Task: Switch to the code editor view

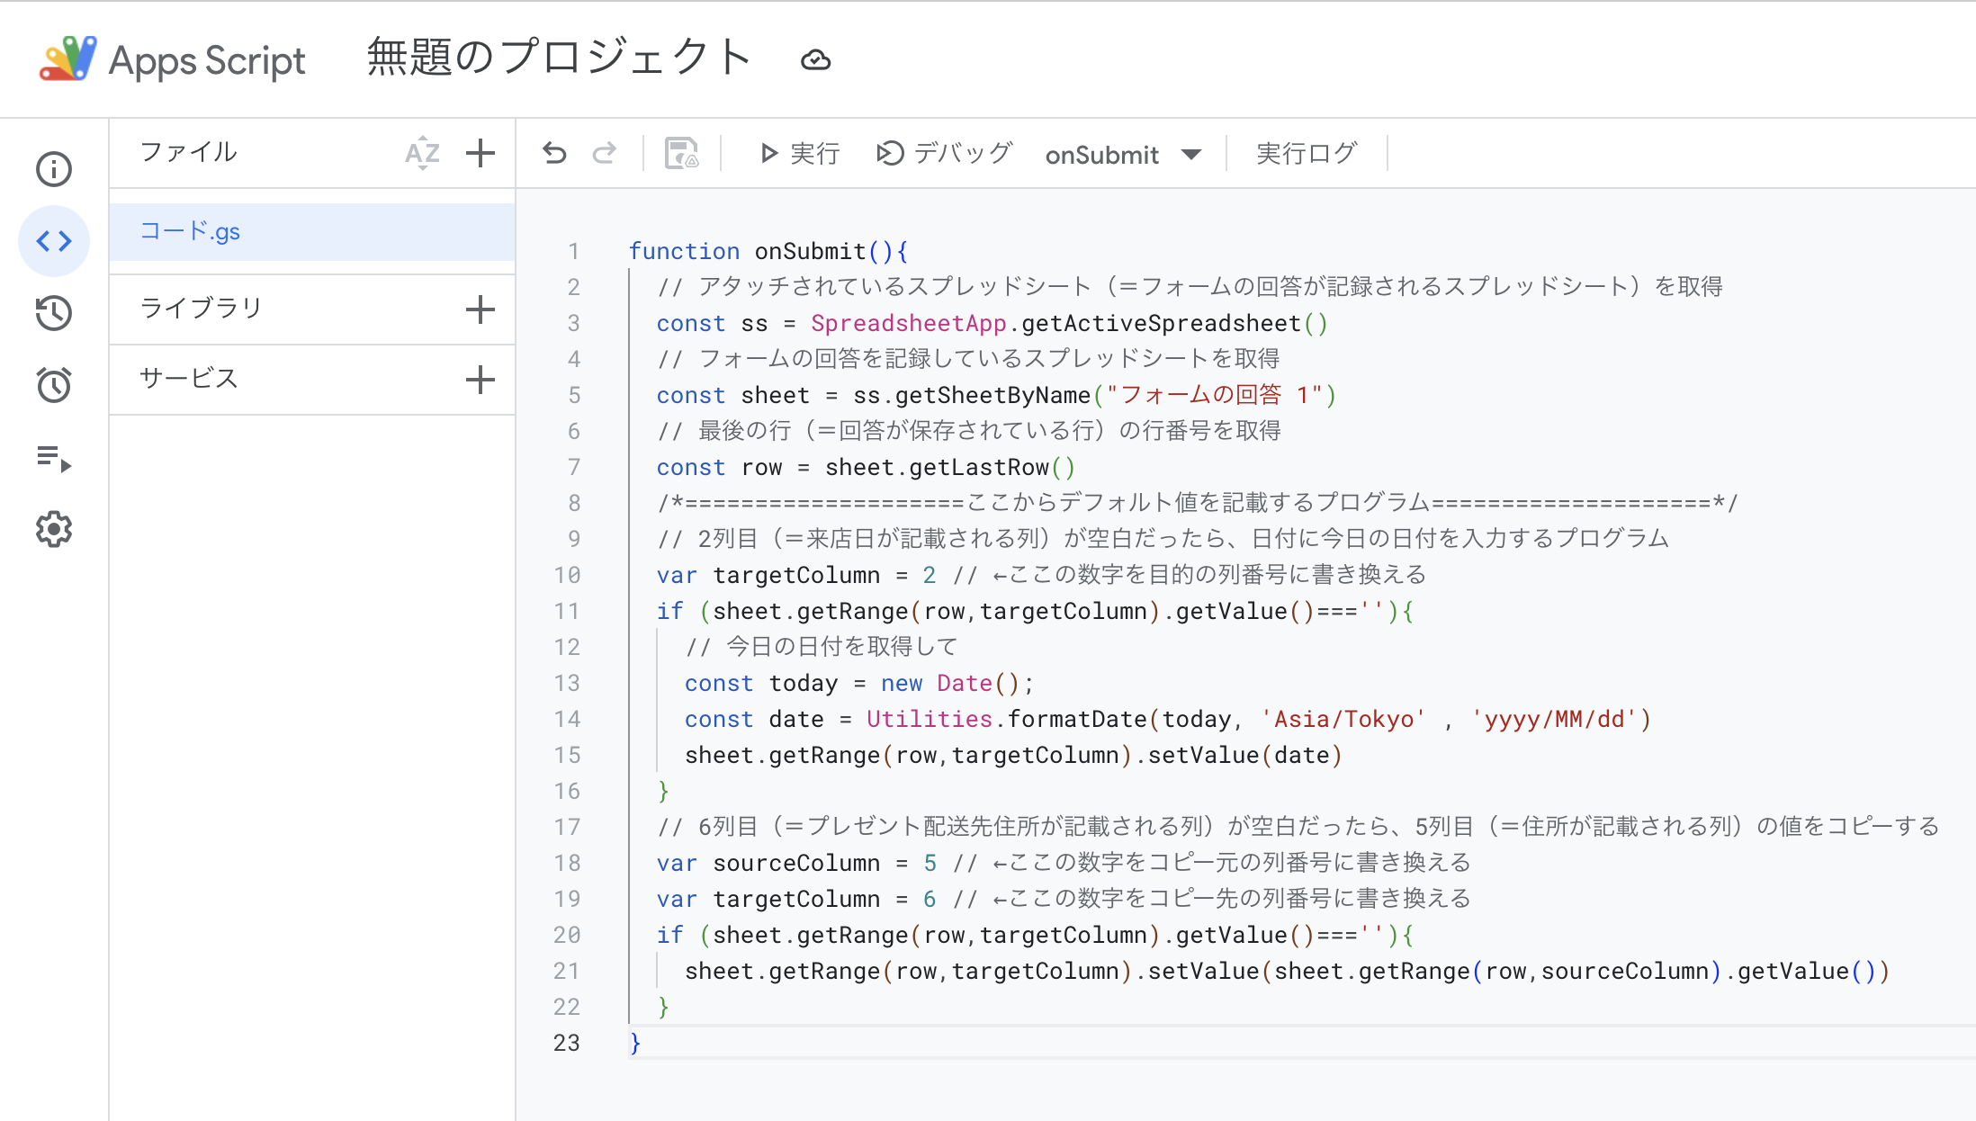Action: click(53, 241)
